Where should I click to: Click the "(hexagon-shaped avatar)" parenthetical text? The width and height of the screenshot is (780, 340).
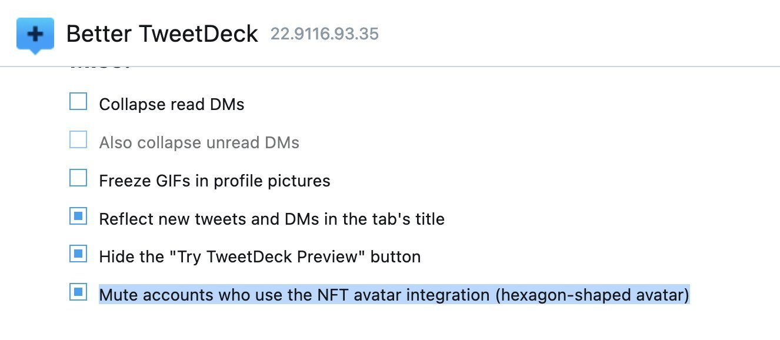[592, 295]
